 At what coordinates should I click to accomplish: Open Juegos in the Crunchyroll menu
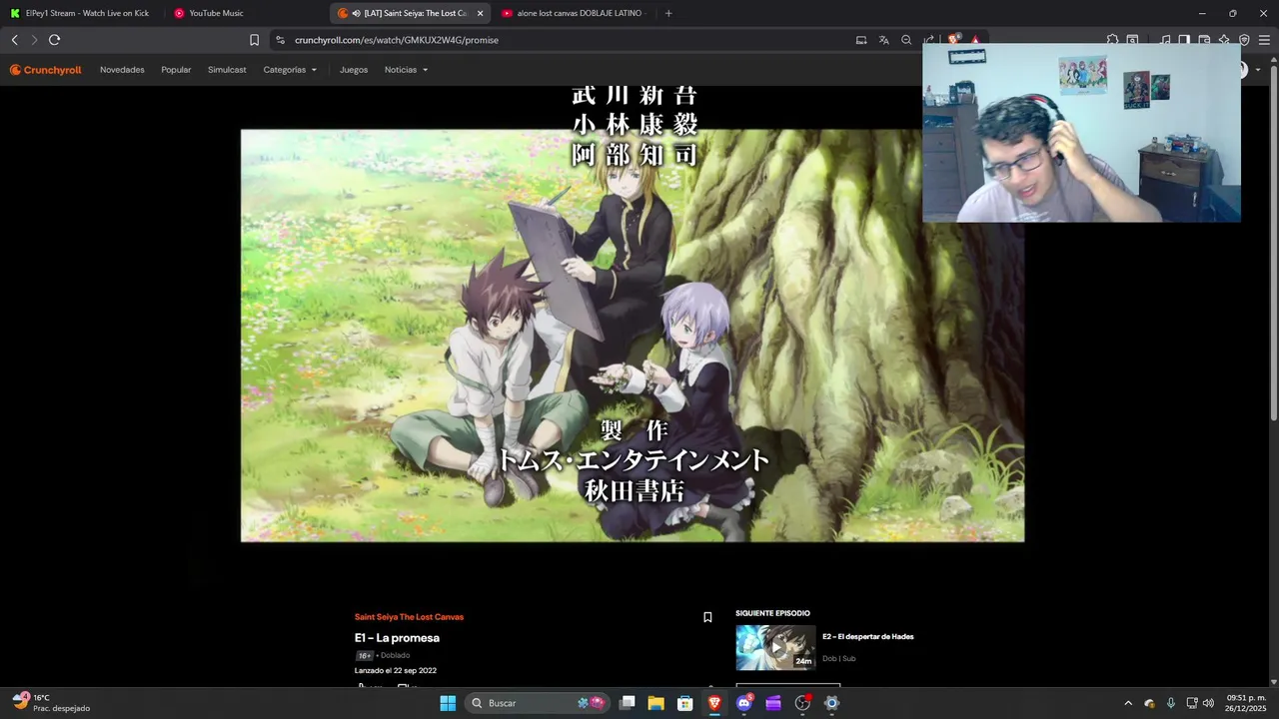pyautogui.click(x=354, y=70)
